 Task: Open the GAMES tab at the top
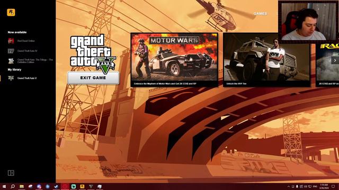click(260, 14)
